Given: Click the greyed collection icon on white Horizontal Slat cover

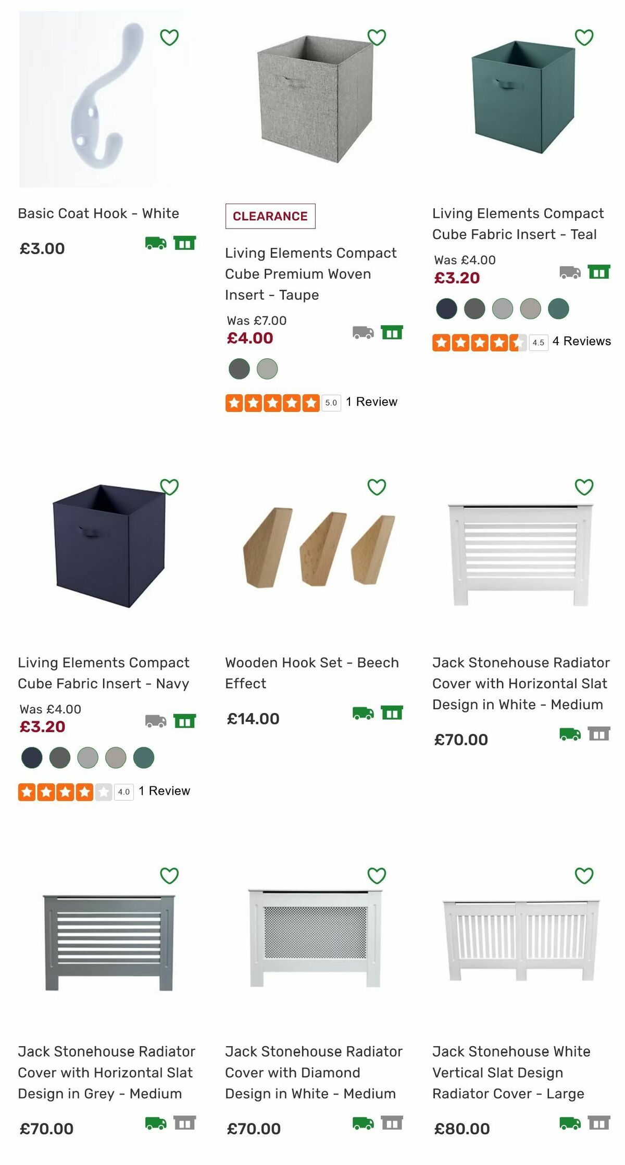Looking at the screenshot, I should 600,734.
